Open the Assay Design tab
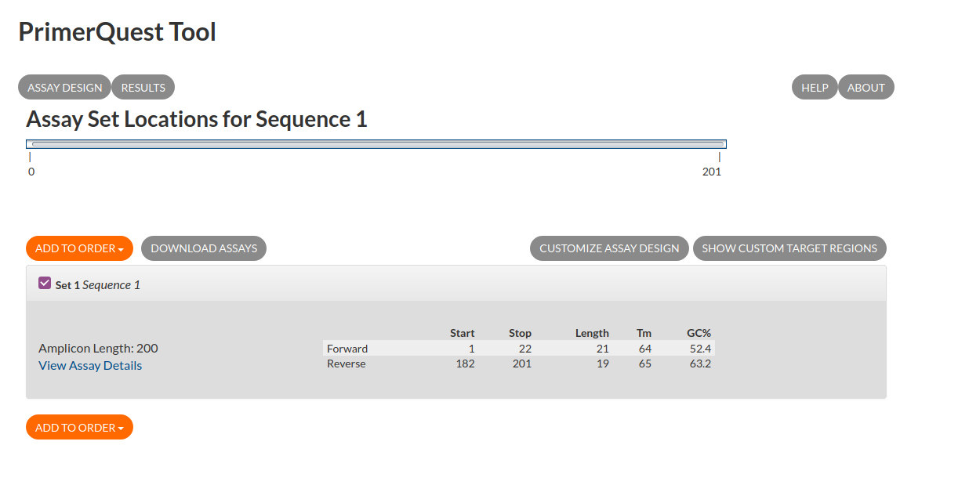Viewport: 969px width, 492px height. (64, 88)
